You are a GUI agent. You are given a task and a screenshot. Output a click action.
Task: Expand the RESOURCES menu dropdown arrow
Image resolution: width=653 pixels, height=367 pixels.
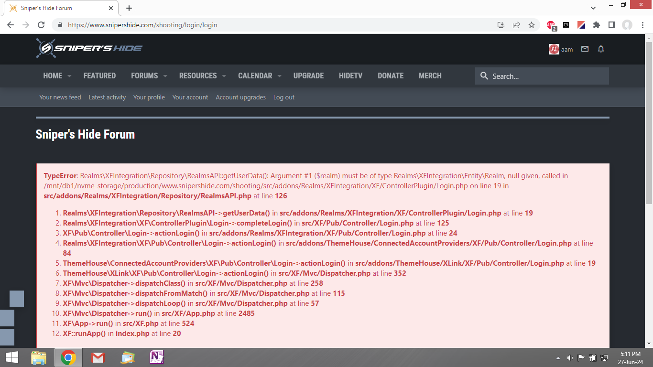point(224,76)
